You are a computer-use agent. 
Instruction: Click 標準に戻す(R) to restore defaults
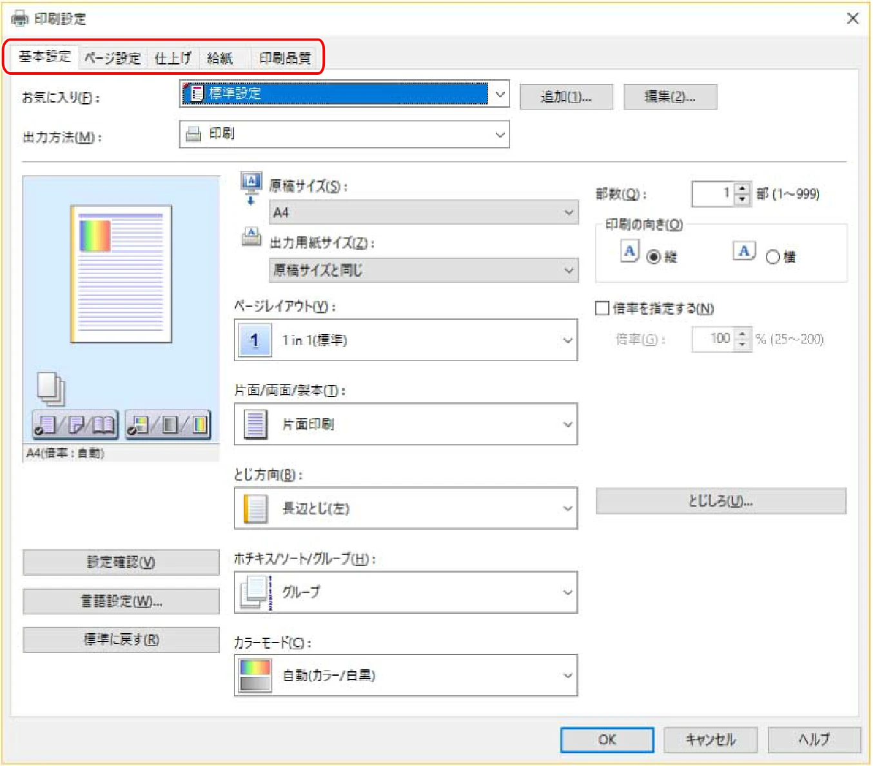(121, 640)
